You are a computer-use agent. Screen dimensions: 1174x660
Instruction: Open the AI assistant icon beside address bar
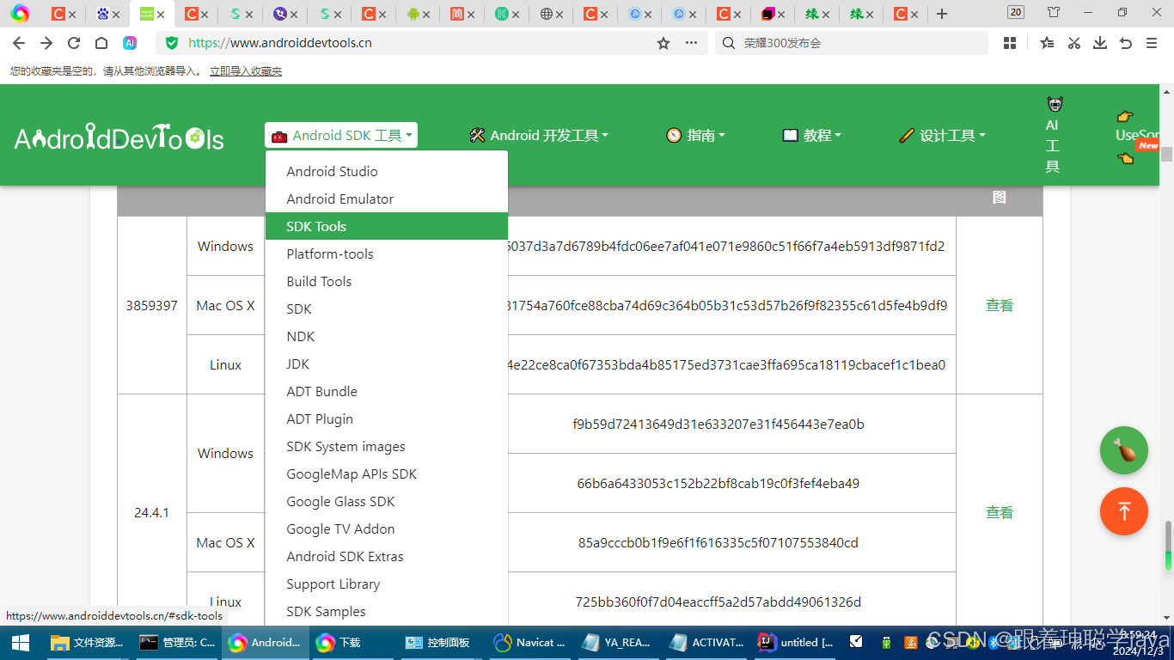click(x=130, y=43)
